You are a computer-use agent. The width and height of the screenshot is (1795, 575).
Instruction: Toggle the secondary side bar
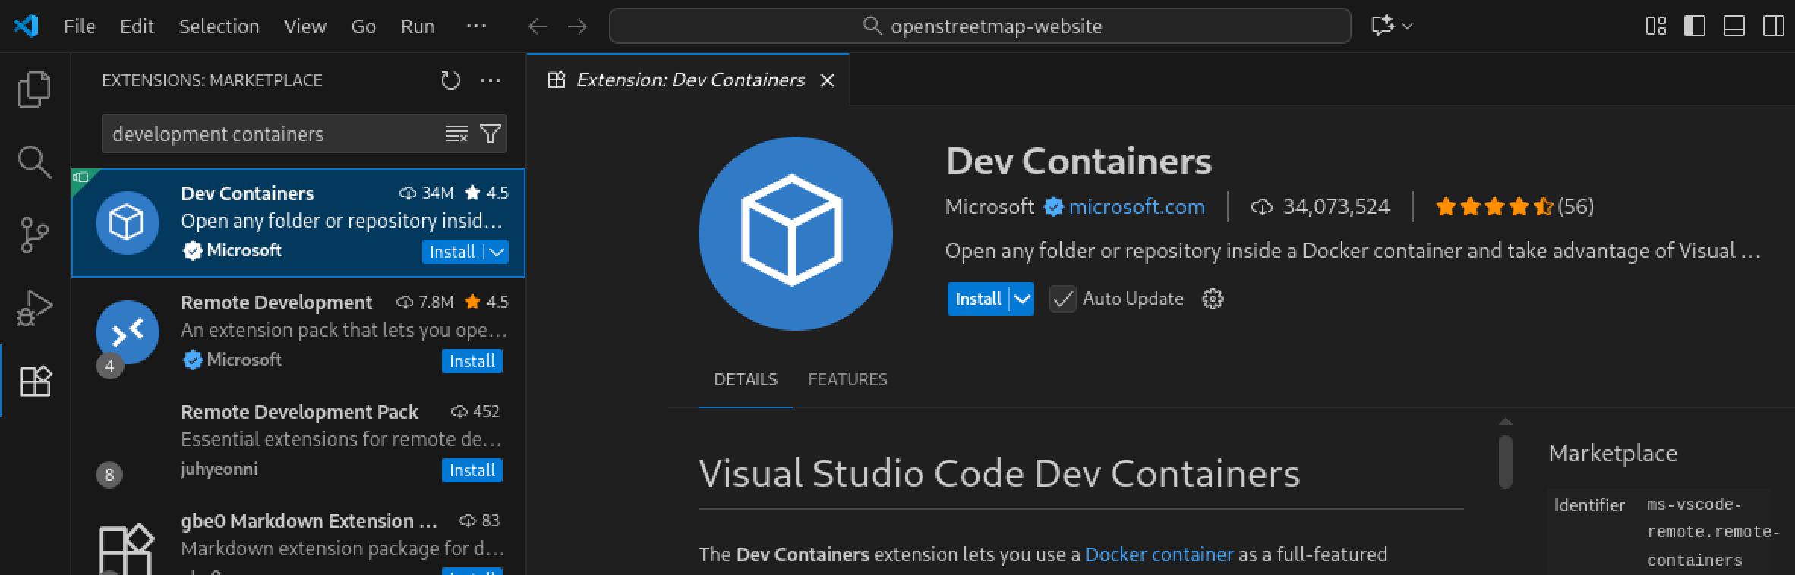click(x=1773, y=27)
